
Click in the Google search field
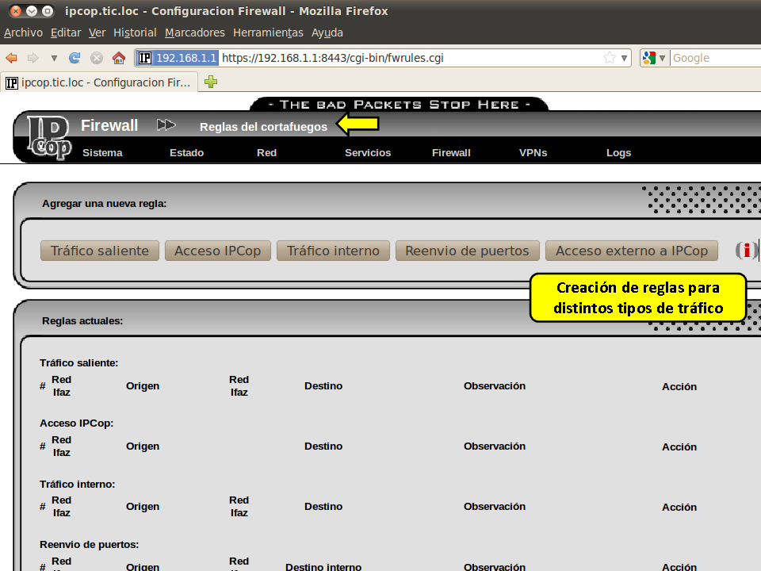(x=713, y=58)
